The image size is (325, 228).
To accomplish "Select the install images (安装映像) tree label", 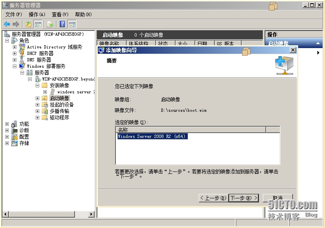I will point(59,85).
